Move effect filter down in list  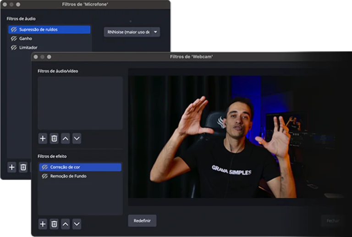click(x=77, y=224)
